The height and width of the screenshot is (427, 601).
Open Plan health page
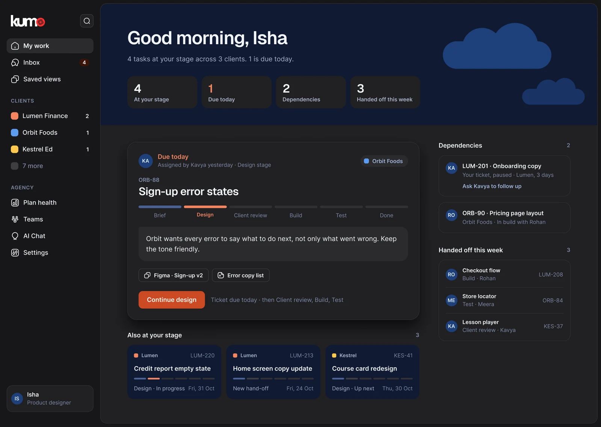tap(50, 203)
